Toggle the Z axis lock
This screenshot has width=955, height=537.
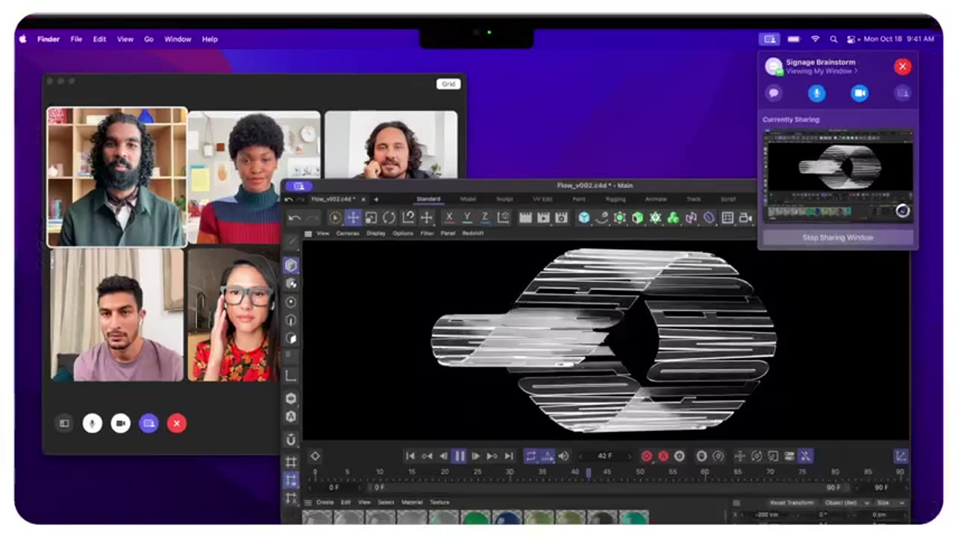[485, 217]
